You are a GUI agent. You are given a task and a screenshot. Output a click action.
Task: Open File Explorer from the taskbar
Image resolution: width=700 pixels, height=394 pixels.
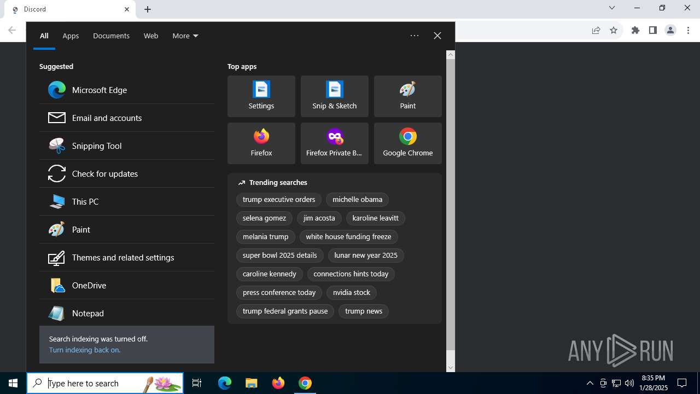[251, 383]
